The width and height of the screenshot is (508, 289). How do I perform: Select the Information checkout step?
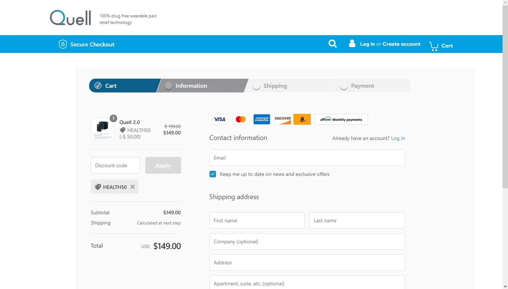tap(202, 86)
